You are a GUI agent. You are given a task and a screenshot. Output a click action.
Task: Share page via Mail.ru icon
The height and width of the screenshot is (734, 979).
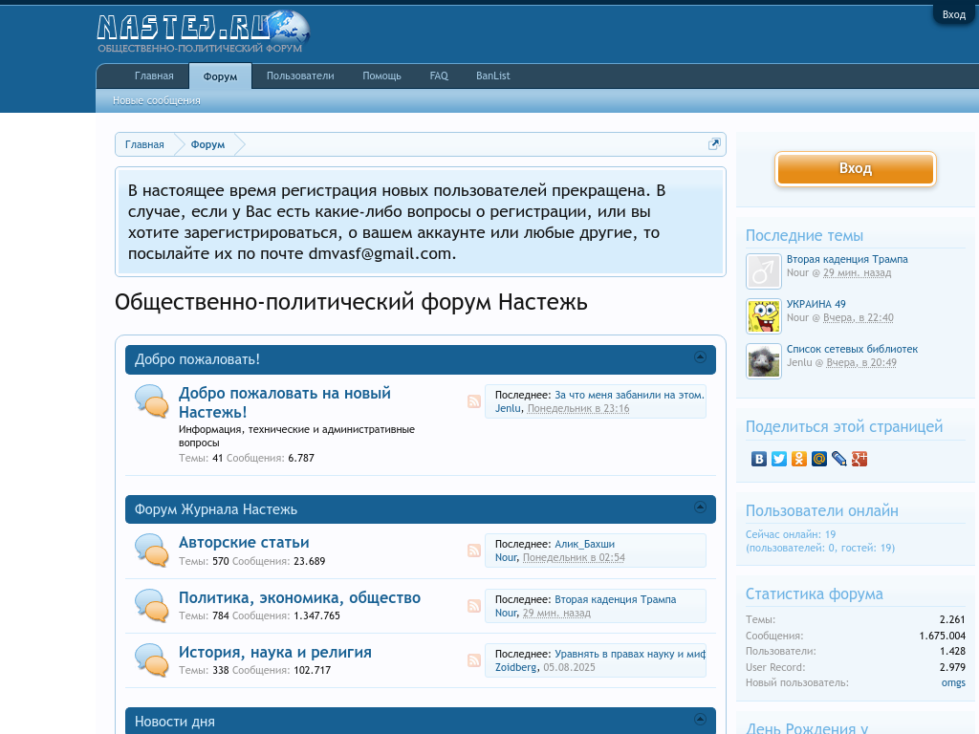[x=819, y=459]
